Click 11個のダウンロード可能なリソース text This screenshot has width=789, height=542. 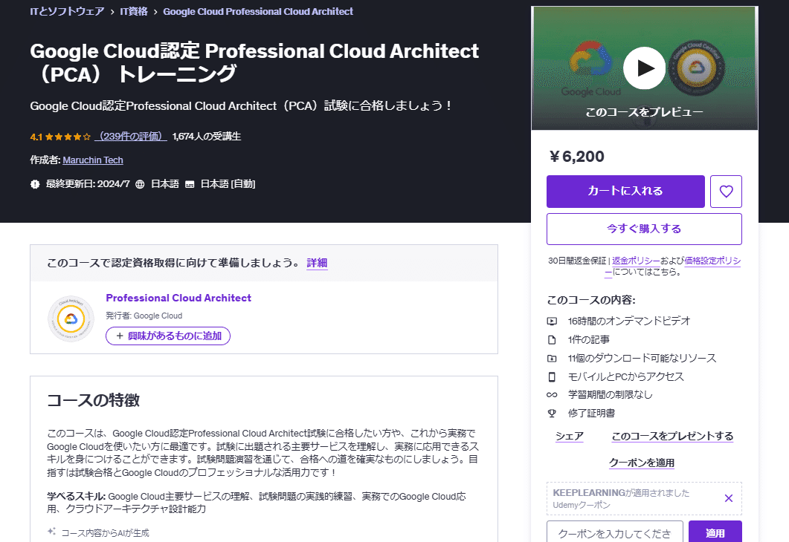[642, 358]
